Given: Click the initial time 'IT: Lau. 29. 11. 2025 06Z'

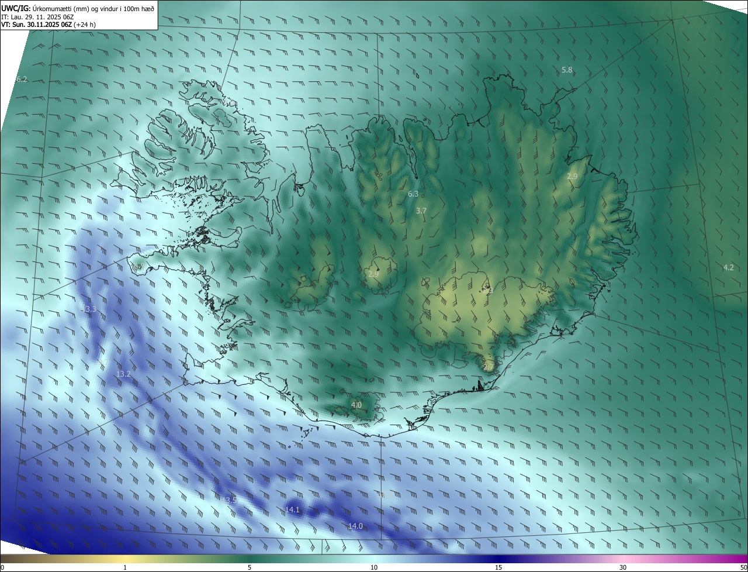Looking at the screenshot, I should coord(37,16).
